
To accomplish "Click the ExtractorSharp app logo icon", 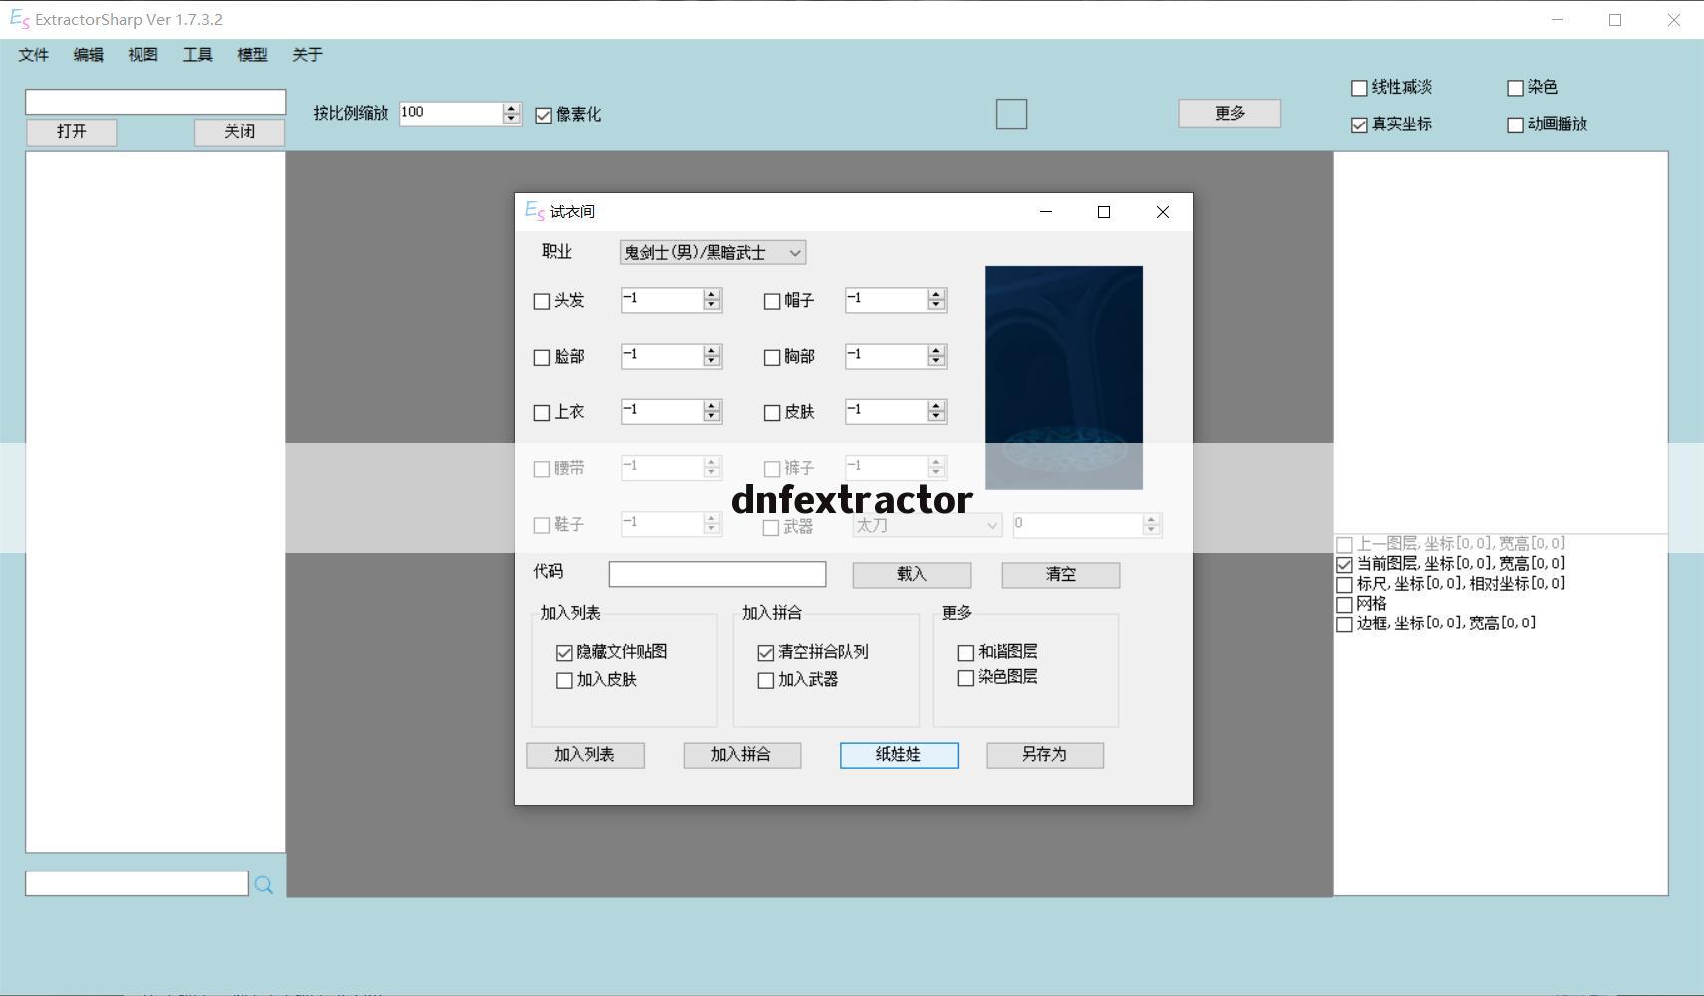I will coord(19,19).
